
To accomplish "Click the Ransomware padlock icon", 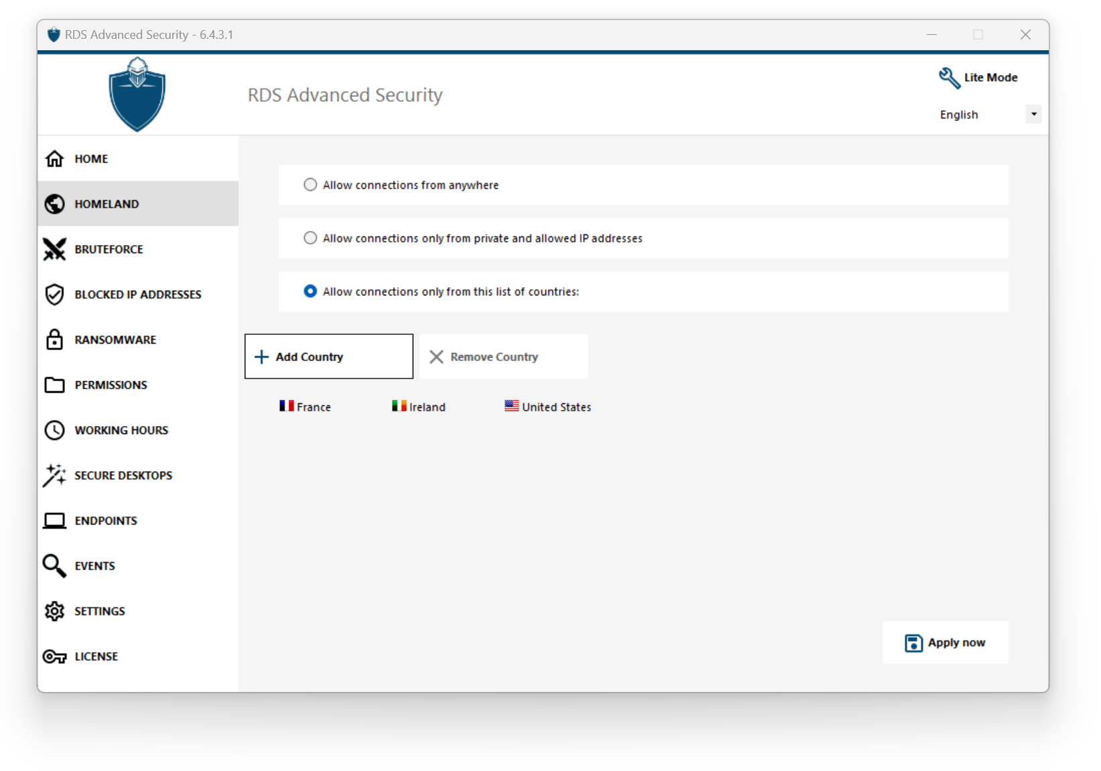I will click(54, 340).
